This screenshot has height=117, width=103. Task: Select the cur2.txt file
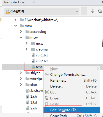point(42,61)
